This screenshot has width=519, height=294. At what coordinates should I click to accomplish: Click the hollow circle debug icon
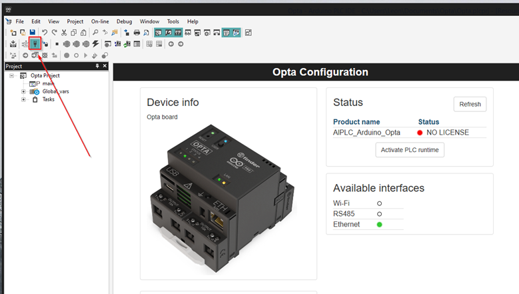click(x=76, y=55)
